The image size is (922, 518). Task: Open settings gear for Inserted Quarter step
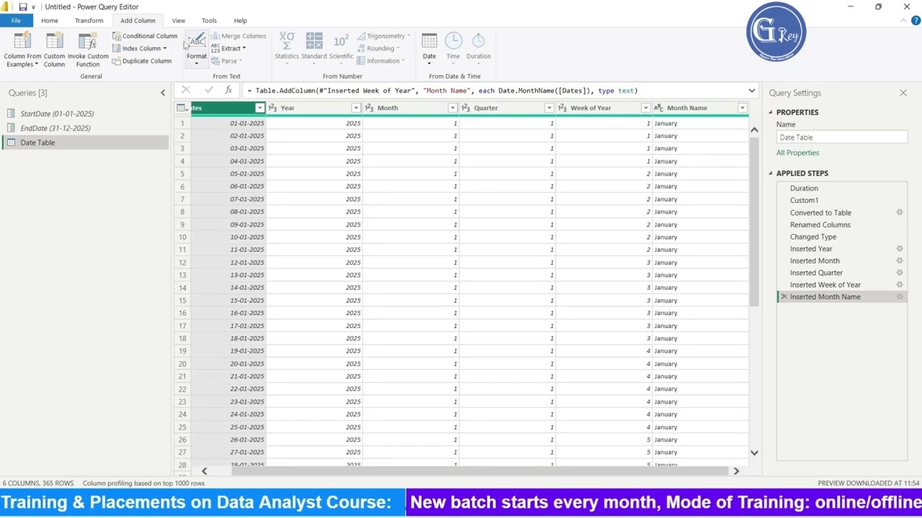tap(900, 273)
